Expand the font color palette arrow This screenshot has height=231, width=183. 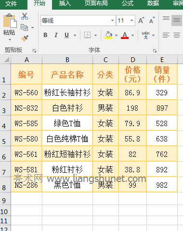(132, 35)
